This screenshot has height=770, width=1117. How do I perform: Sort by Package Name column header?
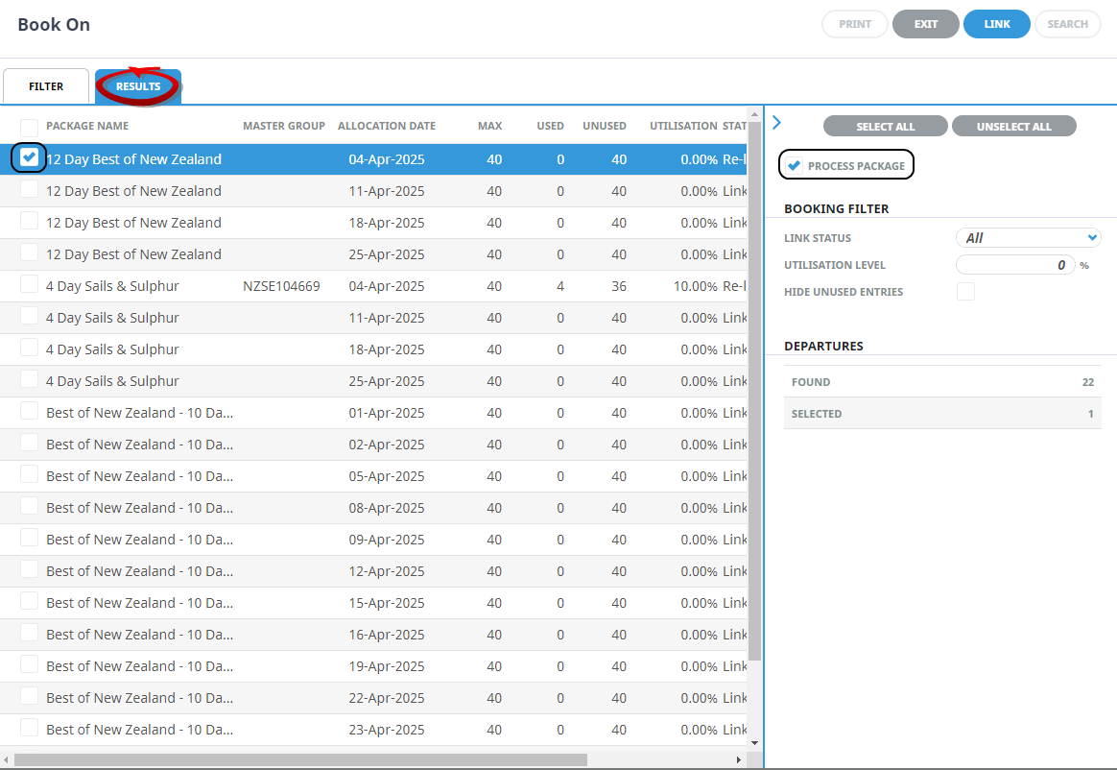[87, 126]
